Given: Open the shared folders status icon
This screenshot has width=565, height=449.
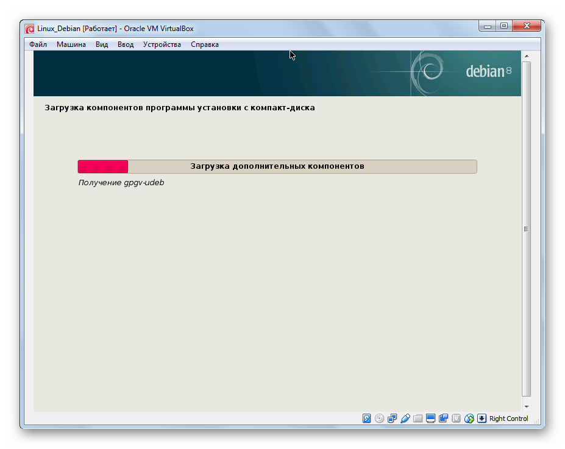Looking at the screenshot, I should (x=418, y=419).
